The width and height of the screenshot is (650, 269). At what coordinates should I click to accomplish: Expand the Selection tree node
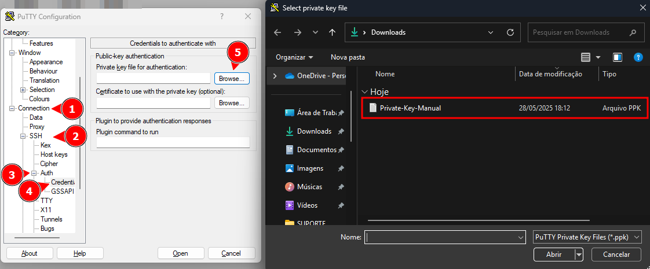(x=23, y=90)
